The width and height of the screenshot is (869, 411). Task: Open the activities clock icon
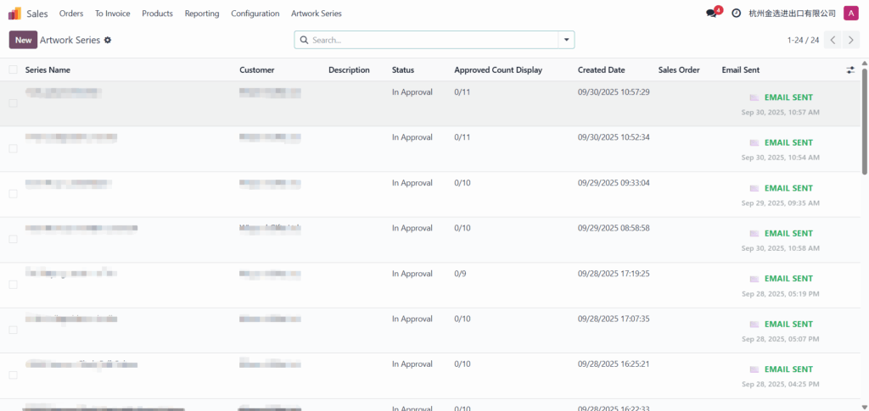click(x=736, y=14)
